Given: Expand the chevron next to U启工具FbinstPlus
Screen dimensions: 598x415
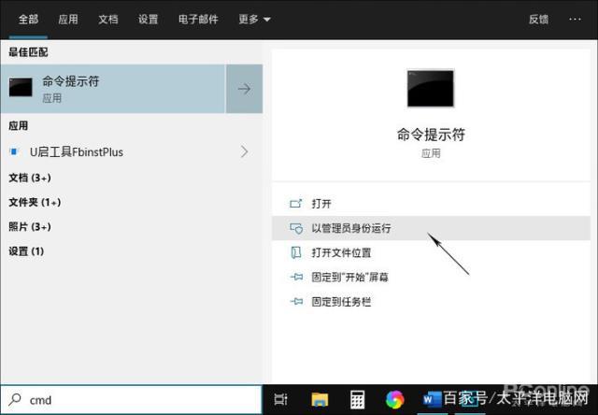Looking at the screenshot, I should click(x=244, y=151).
